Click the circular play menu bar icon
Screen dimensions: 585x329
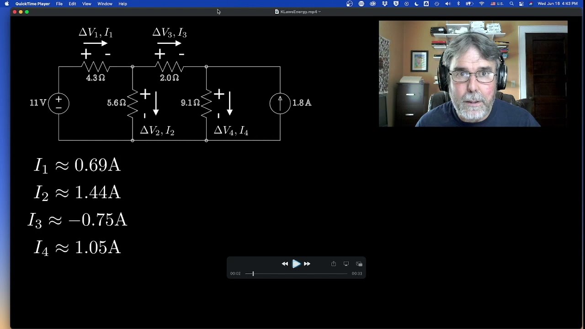[x=406, y=4]
